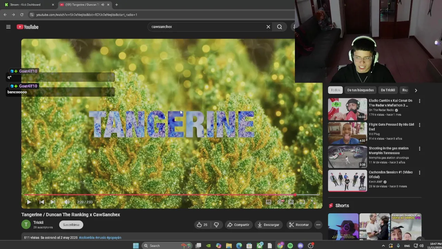Open options menu for Eladio Carrión video
Viewport: 442px width, 249px height.
click(x=420, y=101)
